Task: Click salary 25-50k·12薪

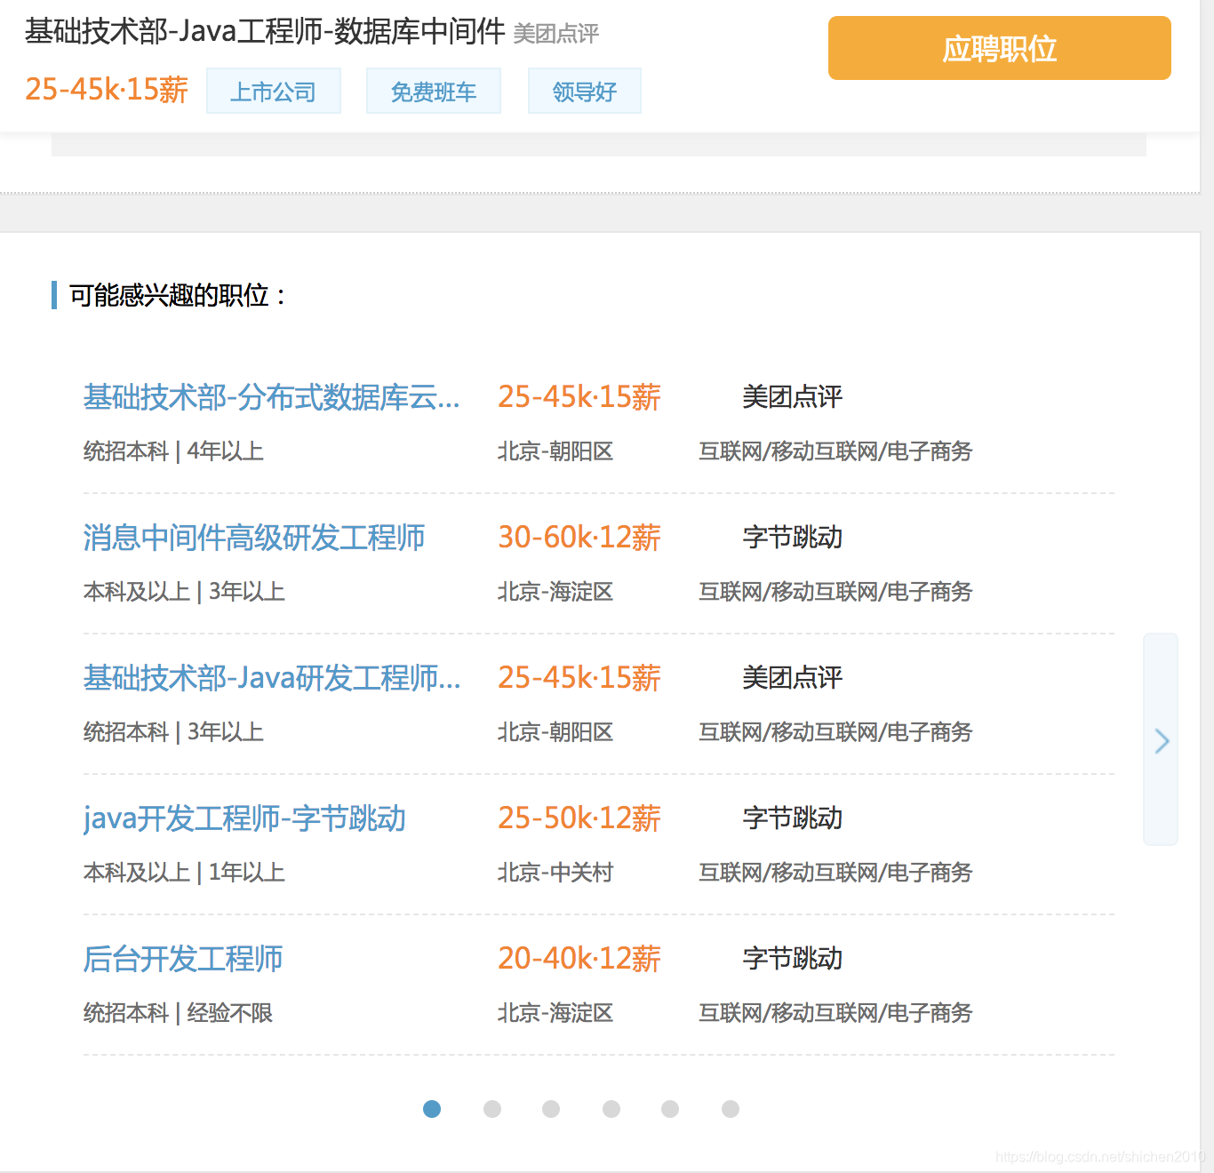Action: click(579, 818)
